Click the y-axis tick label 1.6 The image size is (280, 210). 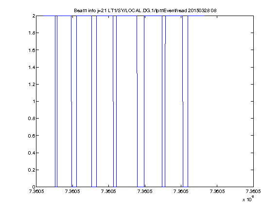click(32, 50)
